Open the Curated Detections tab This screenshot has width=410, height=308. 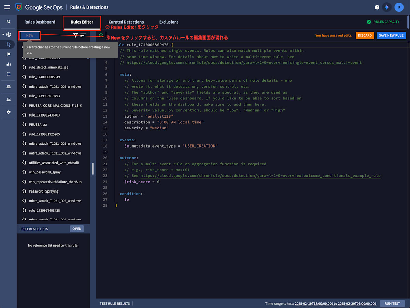pos(126,22)
